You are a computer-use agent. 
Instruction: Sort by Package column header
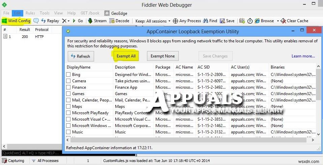[x=164, y=67]
